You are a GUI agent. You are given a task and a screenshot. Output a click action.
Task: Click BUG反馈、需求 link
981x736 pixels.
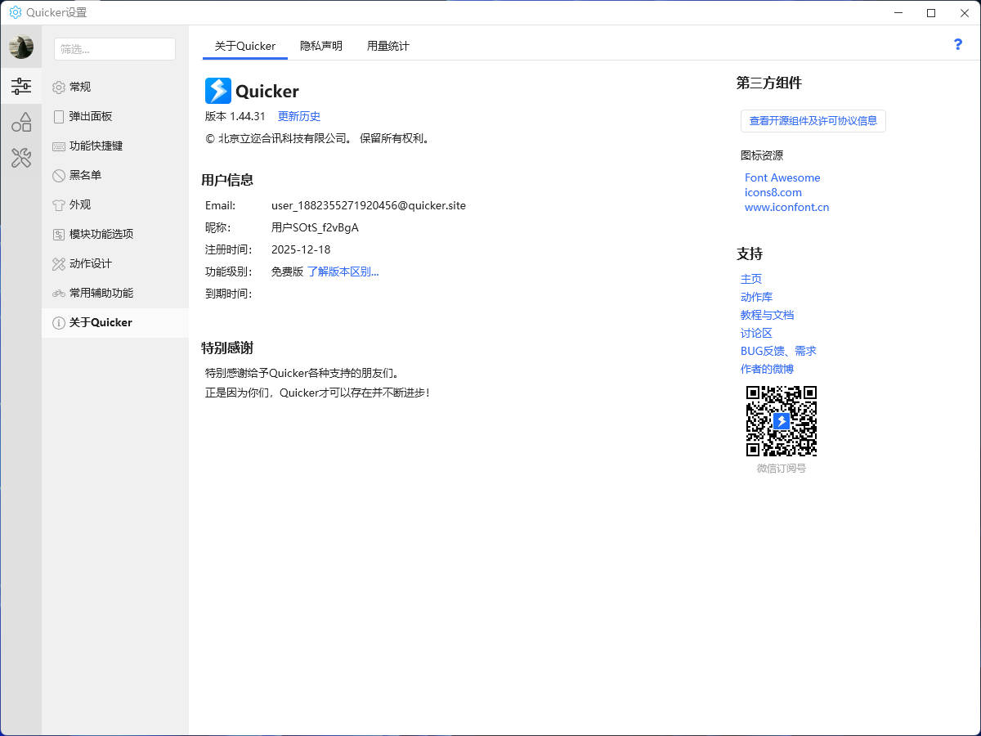pos(777,351)
